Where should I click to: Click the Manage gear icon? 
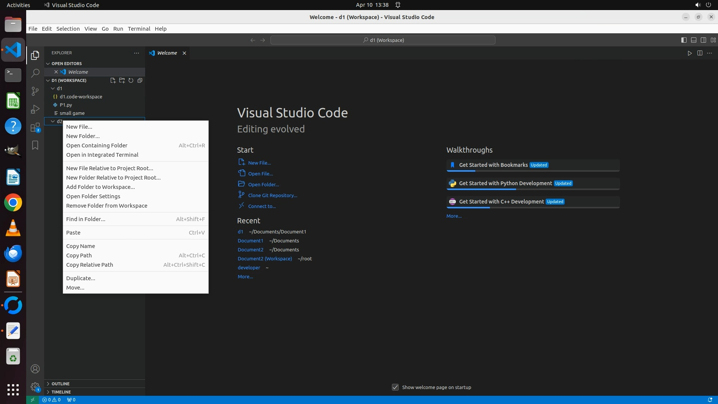tap(35, 386)
